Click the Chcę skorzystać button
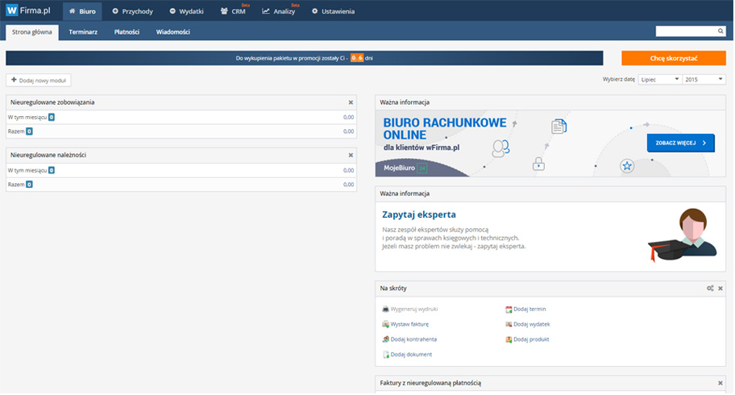This screenshot has height=395, width=735. [x=673, y=58]
